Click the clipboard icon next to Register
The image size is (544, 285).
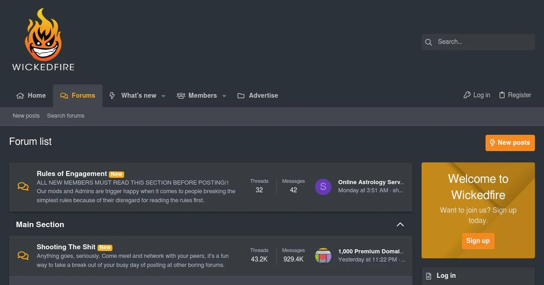coord(502,95)
